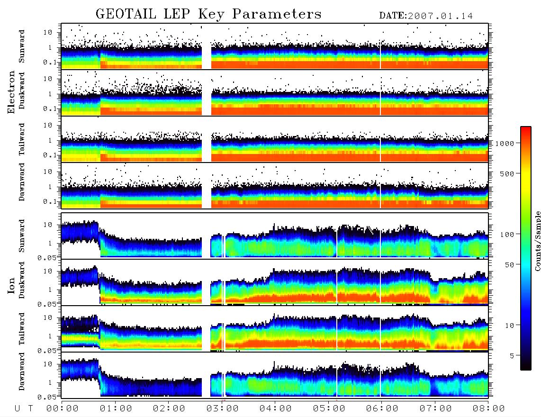Click the 06:00 time axis label
The image size is (541, 417).
(382, 408)
